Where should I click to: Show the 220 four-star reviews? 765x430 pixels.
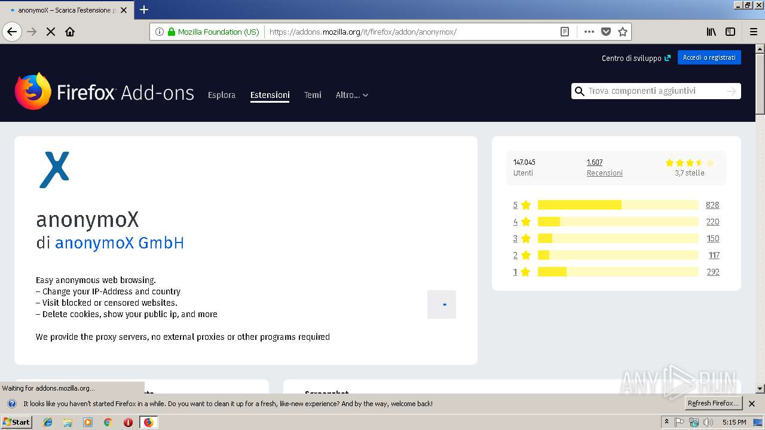712,222
